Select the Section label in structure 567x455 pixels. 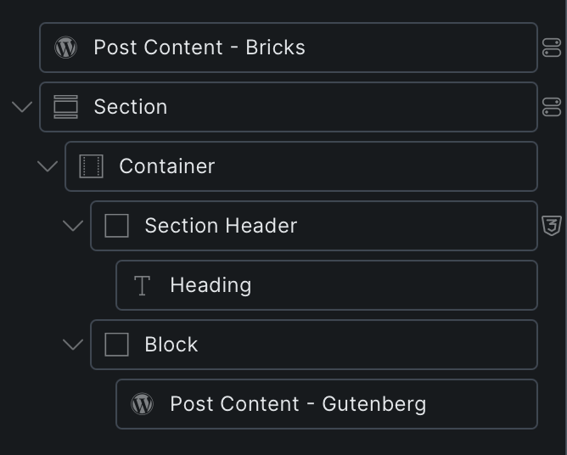131,107
